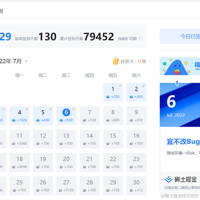Select calendar day 8 with +600

point(113,116)
